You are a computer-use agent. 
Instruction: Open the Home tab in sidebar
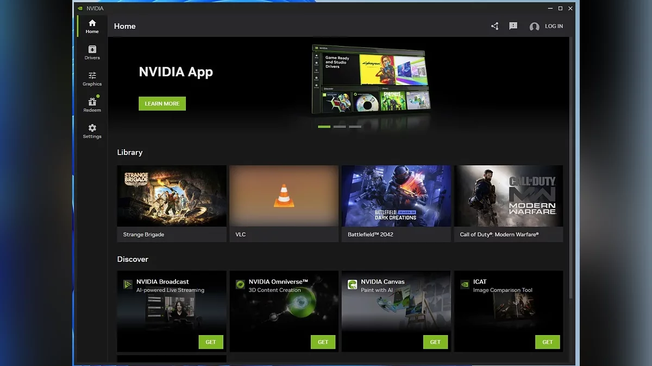[92, 27]
